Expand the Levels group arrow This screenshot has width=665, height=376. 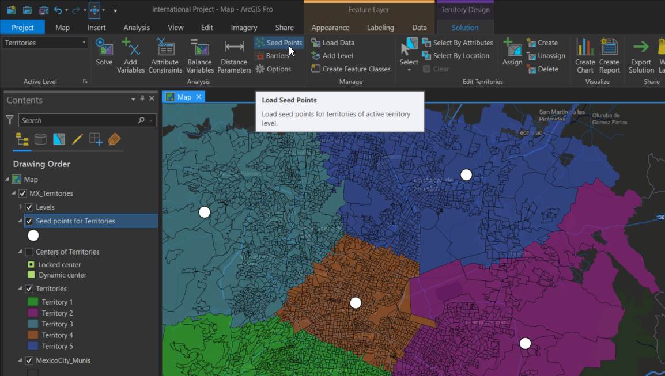(20, 207)
